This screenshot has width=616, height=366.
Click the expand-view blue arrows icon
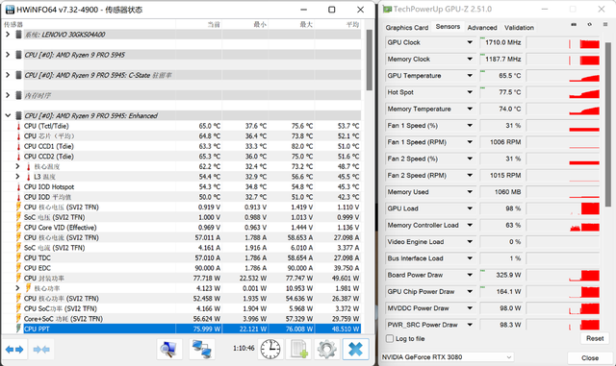click(x=14, y=349)
